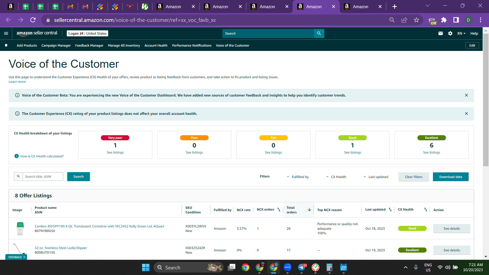Viewport: 489px width, 275px height.
Task: Click the Amazon Seller Central logo
Action: tap(37, 33)
